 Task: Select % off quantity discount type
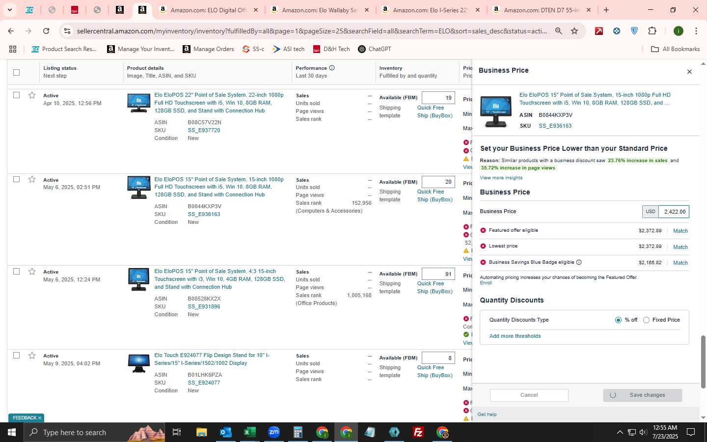pyautogui.click(x=618, y=320)
